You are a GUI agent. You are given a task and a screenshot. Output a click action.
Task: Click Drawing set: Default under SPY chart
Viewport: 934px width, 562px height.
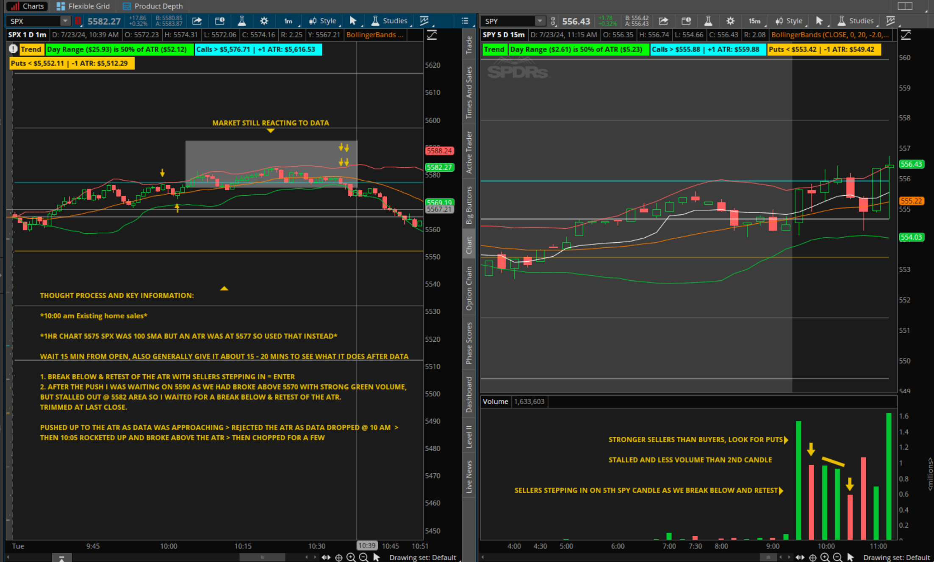point(896,557)
